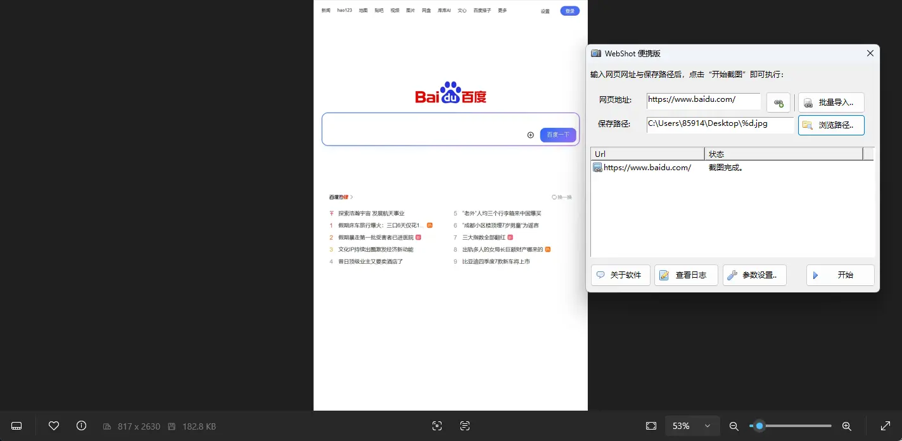This screenshot has height=441, width=902.
Task: Click hot search item 三大指数全部翻红
Action: [x=484, y=237]
